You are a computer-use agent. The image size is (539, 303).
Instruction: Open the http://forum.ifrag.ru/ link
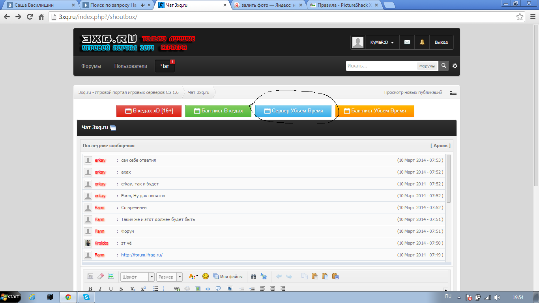(142, 255)
